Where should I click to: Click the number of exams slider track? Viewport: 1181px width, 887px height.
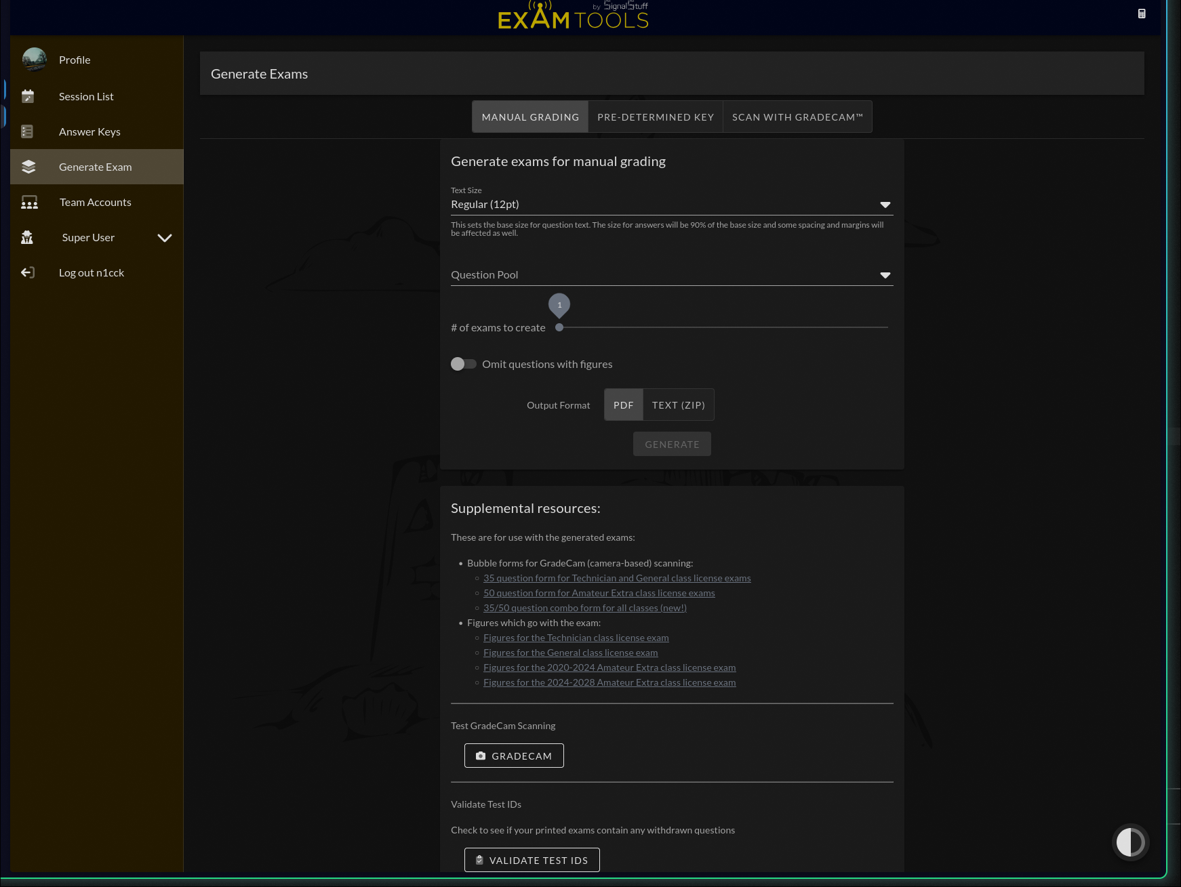pyautogui.click(x=723, y=327)
